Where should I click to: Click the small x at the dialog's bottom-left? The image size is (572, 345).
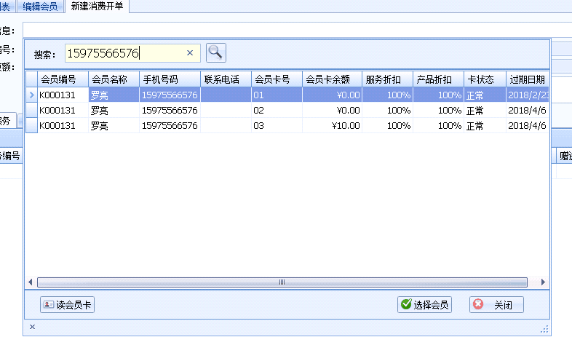[x=32, y=328]
